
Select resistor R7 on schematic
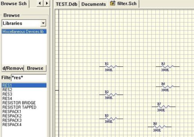point(164,107)
